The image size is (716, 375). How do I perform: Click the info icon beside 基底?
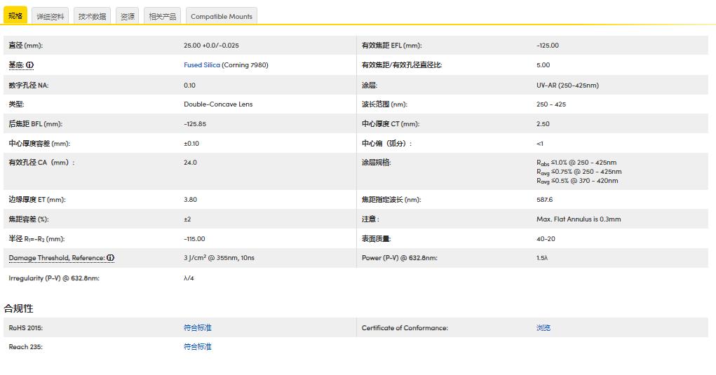pos(29,65)
